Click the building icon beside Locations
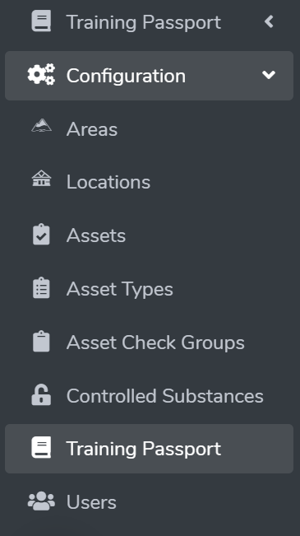The width and height of the screenshot is (300, 536). pos(41,179)
